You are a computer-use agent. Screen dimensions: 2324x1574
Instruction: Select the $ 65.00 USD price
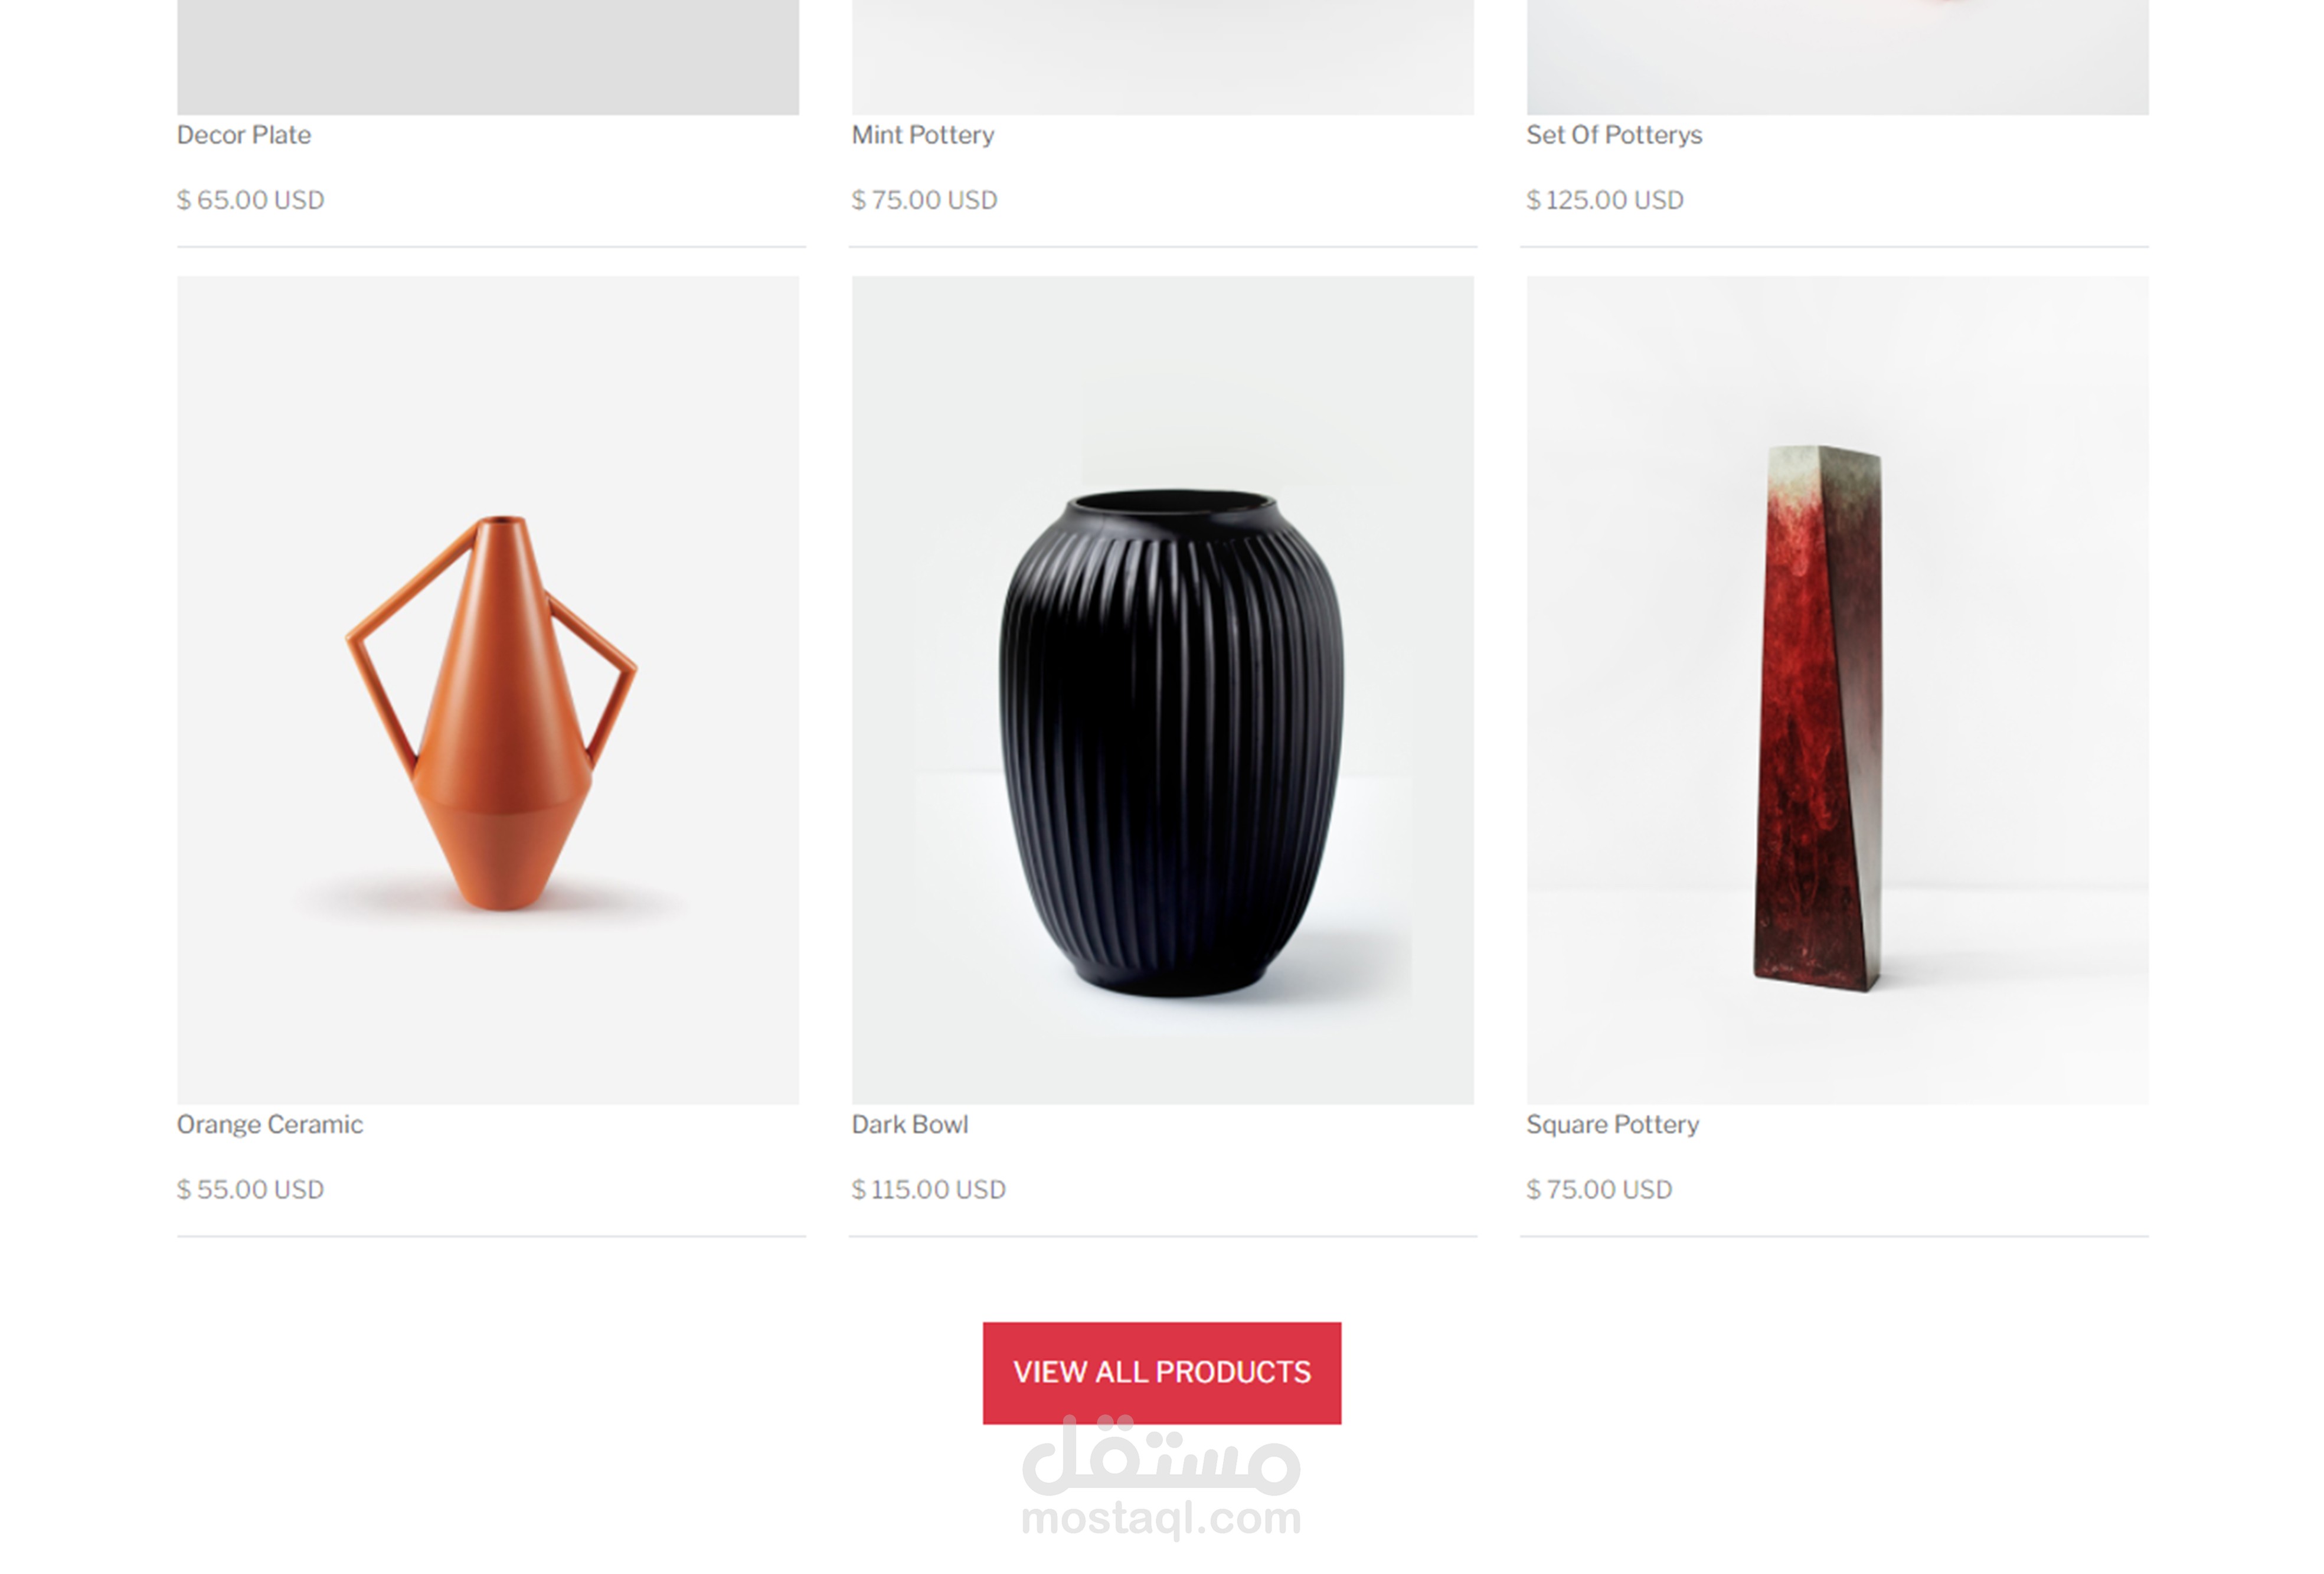(x=250, y=200)
